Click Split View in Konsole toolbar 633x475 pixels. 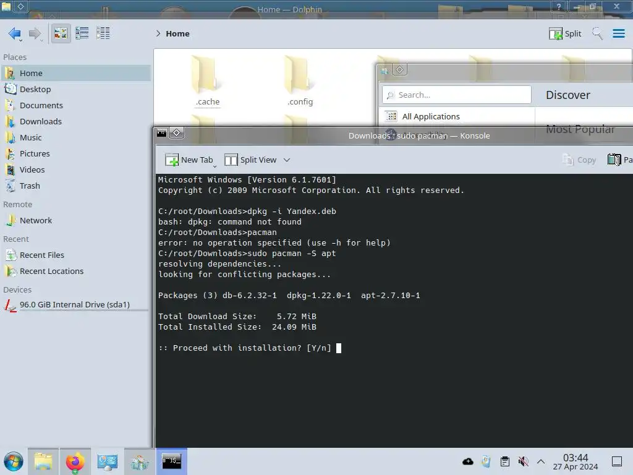tap(250, 160)
